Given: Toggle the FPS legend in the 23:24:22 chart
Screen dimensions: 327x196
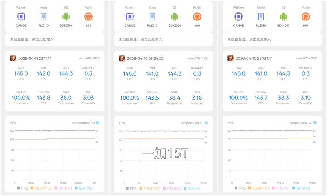Looking at the screenshot, I should (x=131, y=188).
